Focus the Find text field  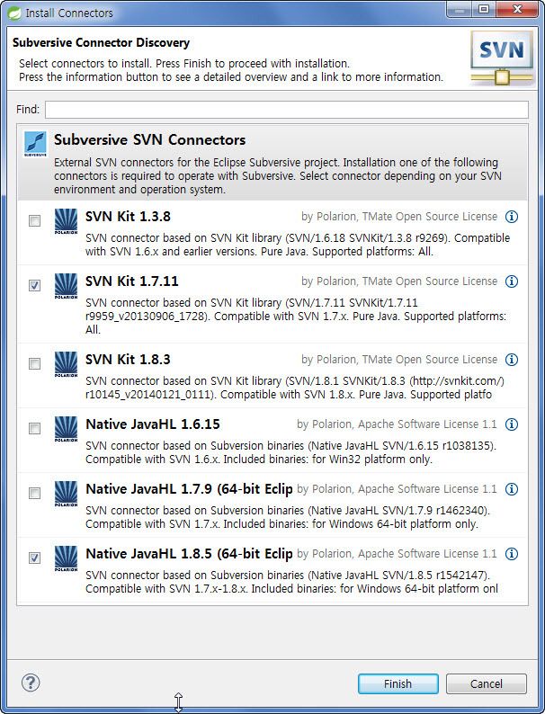287,110
